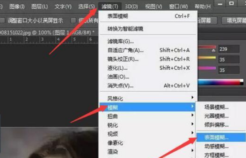
Task: Open the 3D(D) menu
Action: point(131,7)
